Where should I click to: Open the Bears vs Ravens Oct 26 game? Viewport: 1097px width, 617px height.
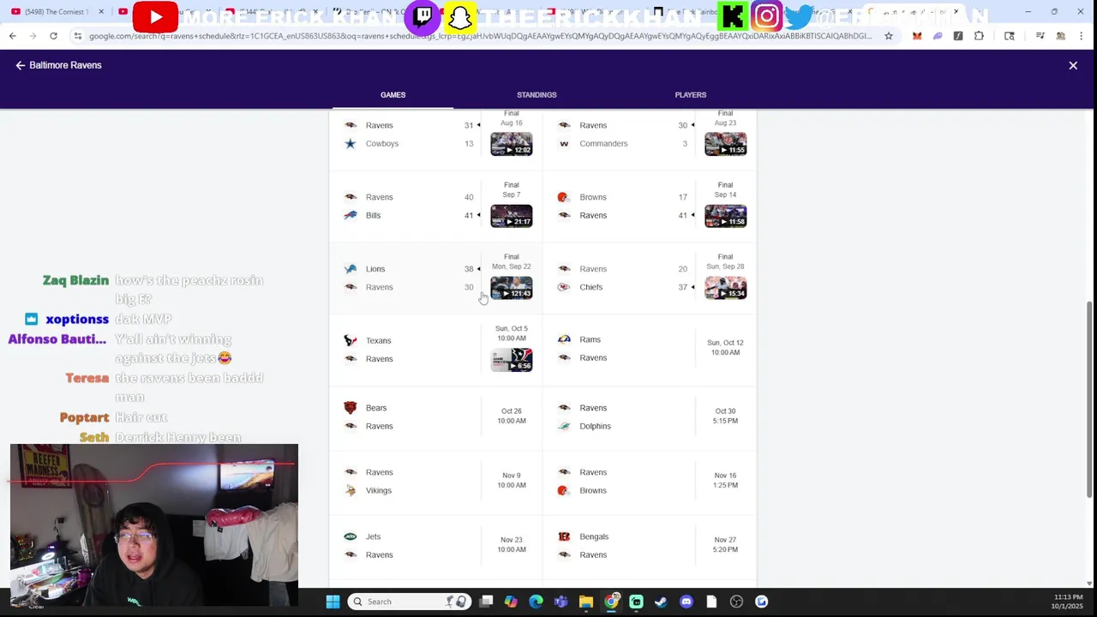click(435, 417)
